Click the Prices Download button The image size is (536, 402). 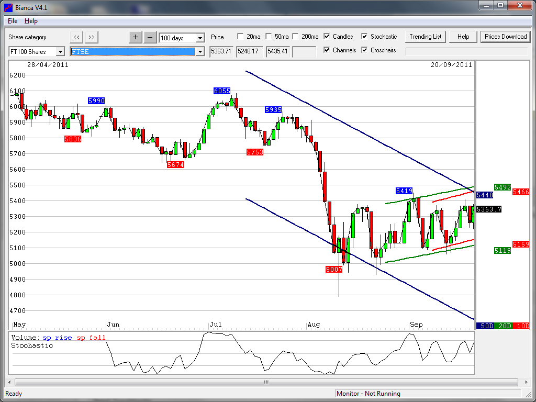pos(505,37)
